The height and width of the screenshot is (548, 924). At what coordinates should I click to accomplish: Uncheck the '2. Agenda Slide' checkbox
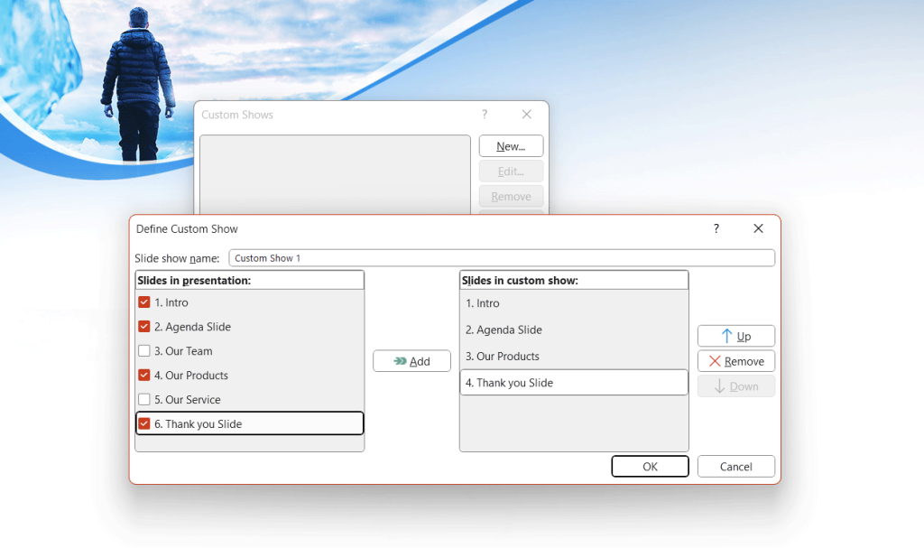pyautogui.click(x=143, y=327)
